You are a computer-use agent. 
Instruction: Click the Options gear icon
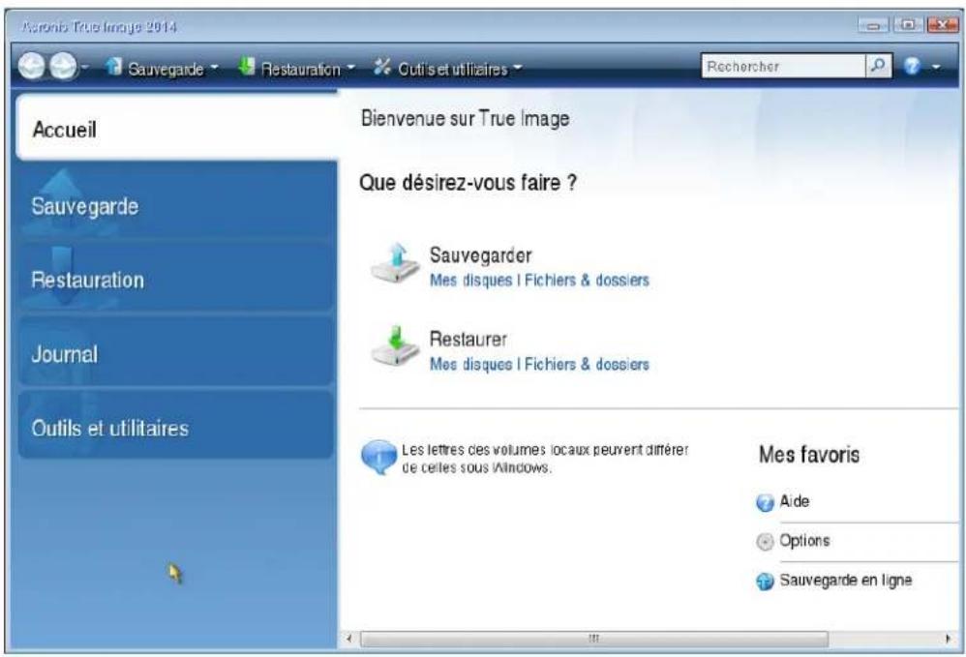pyautogui.click(x=765, y=542)
